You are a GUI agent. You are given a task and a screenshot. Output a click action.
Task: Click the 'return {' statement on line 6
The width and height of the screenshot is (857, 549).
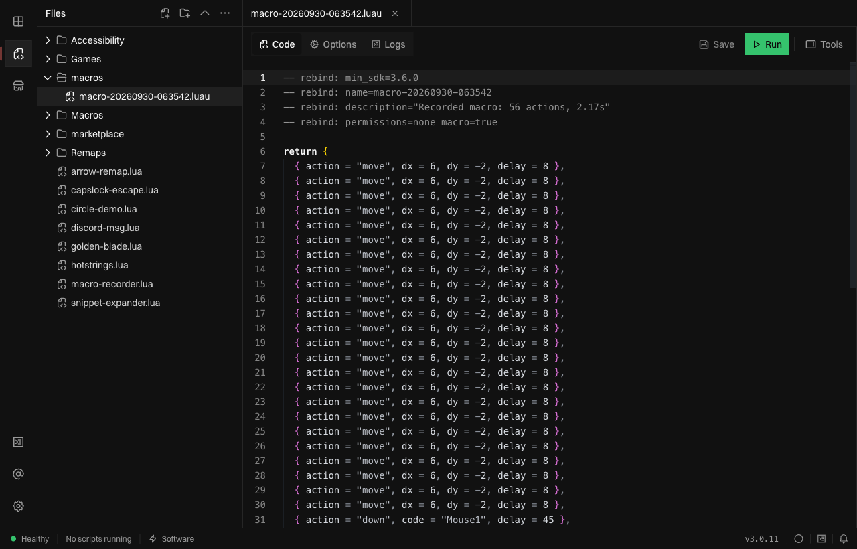(x=306, y=151)
